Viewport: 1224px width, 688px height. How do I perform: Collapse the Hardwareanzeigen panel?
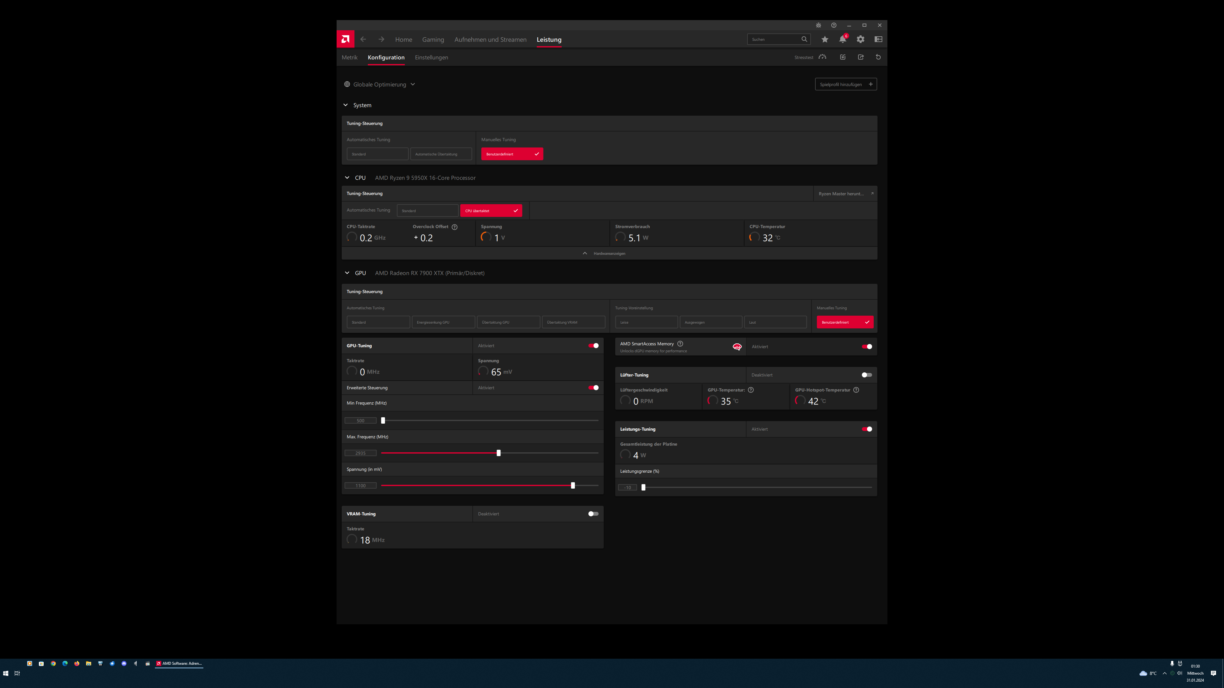(604, 254)
